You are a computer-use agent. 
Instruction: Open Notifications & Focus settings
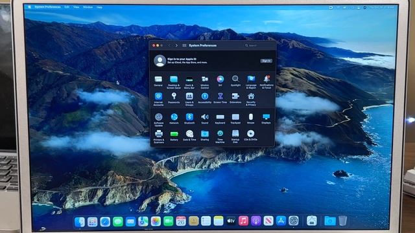267,82
